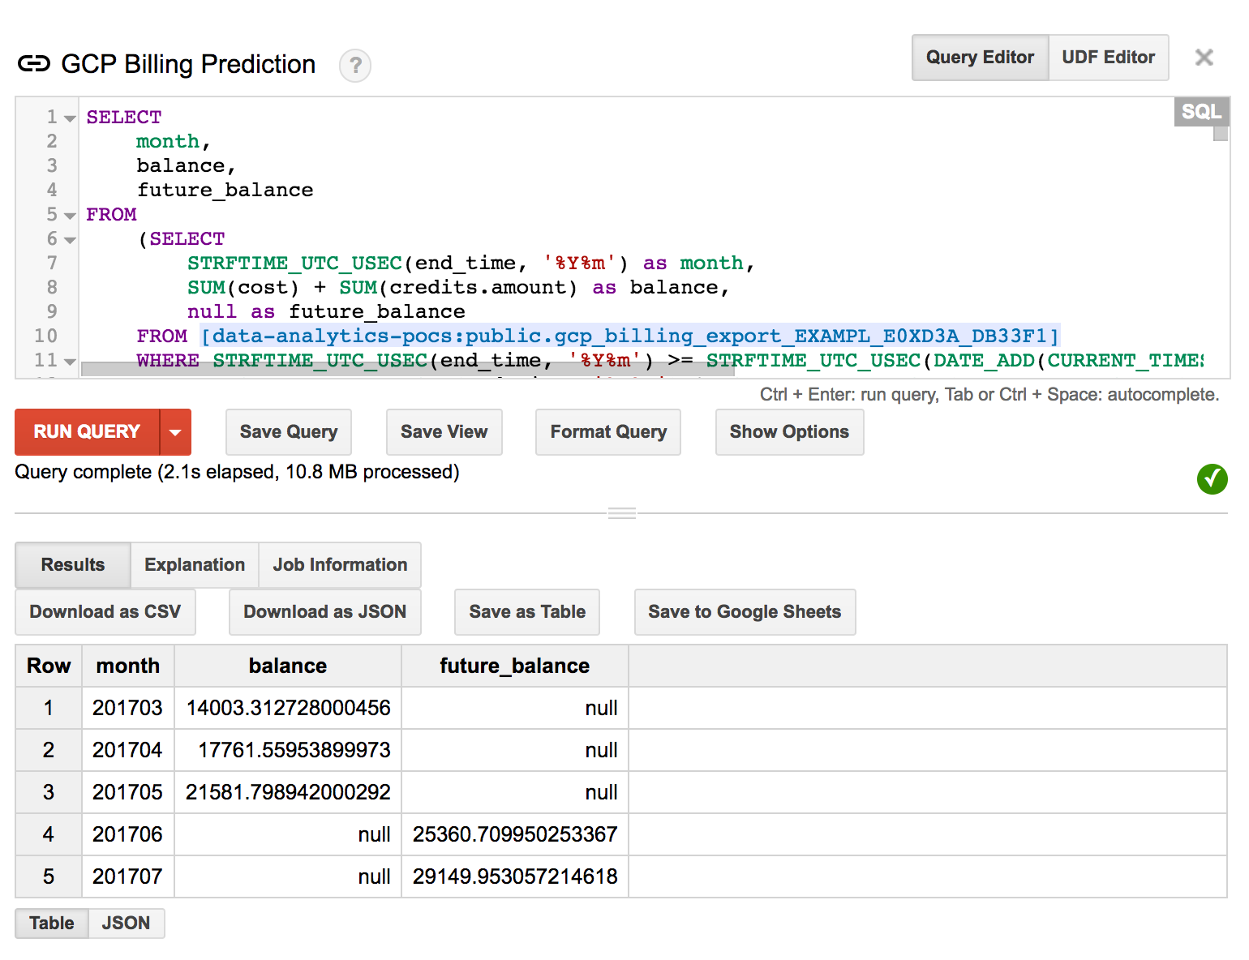Collapse the subquery fold at line 6

coord(71,240)
